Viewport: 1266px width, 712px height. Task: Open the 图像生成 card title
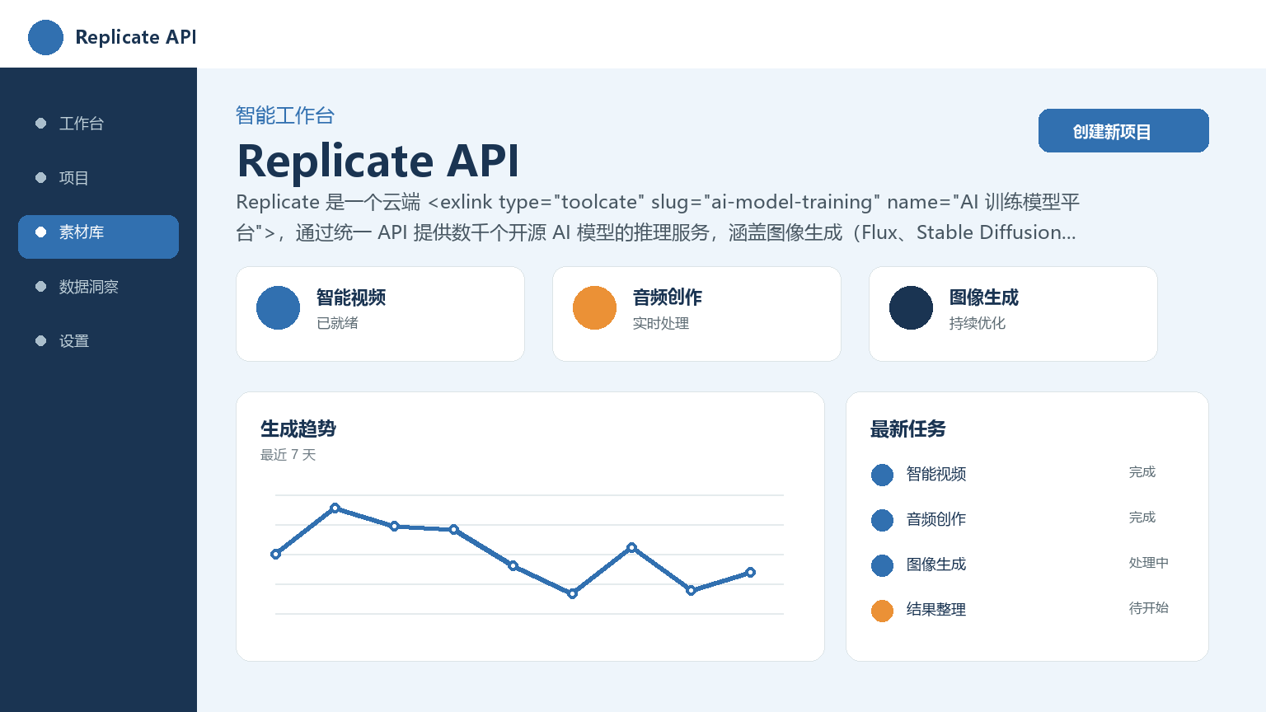click(984, 297)
